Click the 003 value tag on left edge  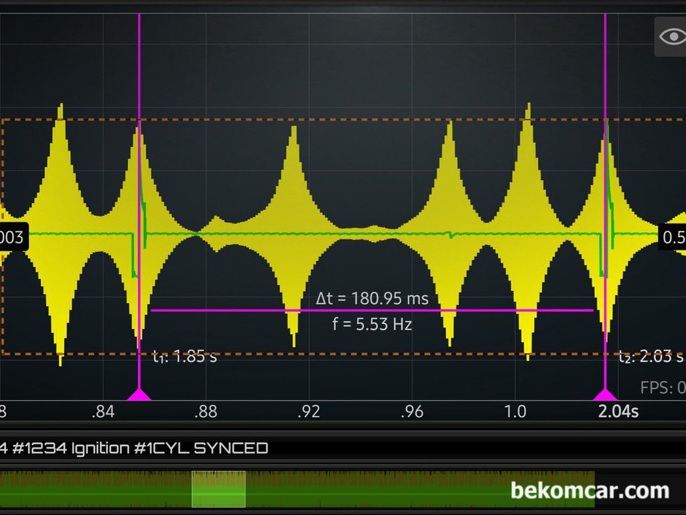12,237
